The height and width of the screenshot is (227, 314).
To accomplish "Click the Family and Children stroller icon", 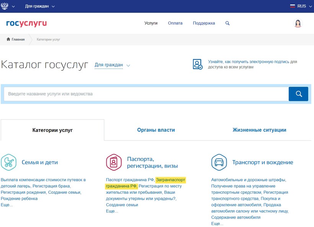I will 8,162.
